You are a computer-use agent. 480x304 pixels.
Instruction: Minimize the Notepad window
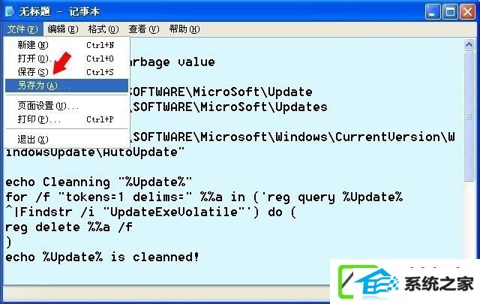coord(433,12)
